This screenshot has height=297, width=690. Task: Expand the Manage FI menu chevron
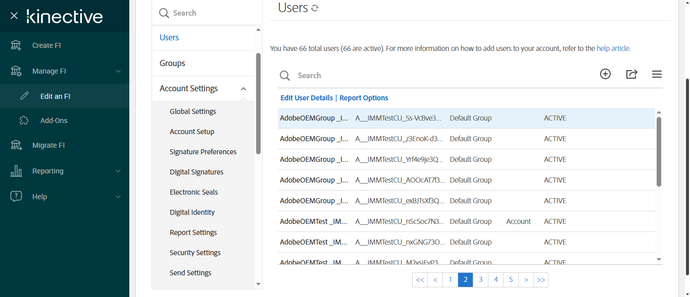coord(118,71)
